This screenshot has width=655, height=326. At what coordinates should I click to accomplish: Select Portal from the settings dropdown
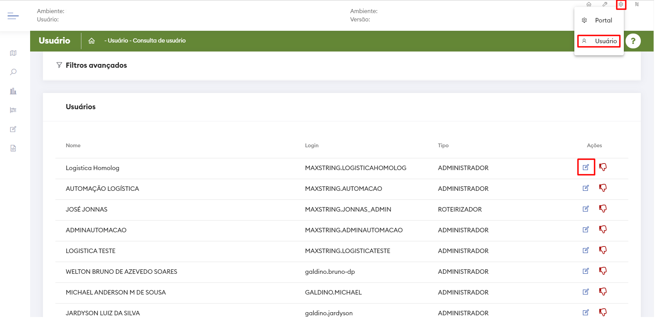(x=603, y=20)
